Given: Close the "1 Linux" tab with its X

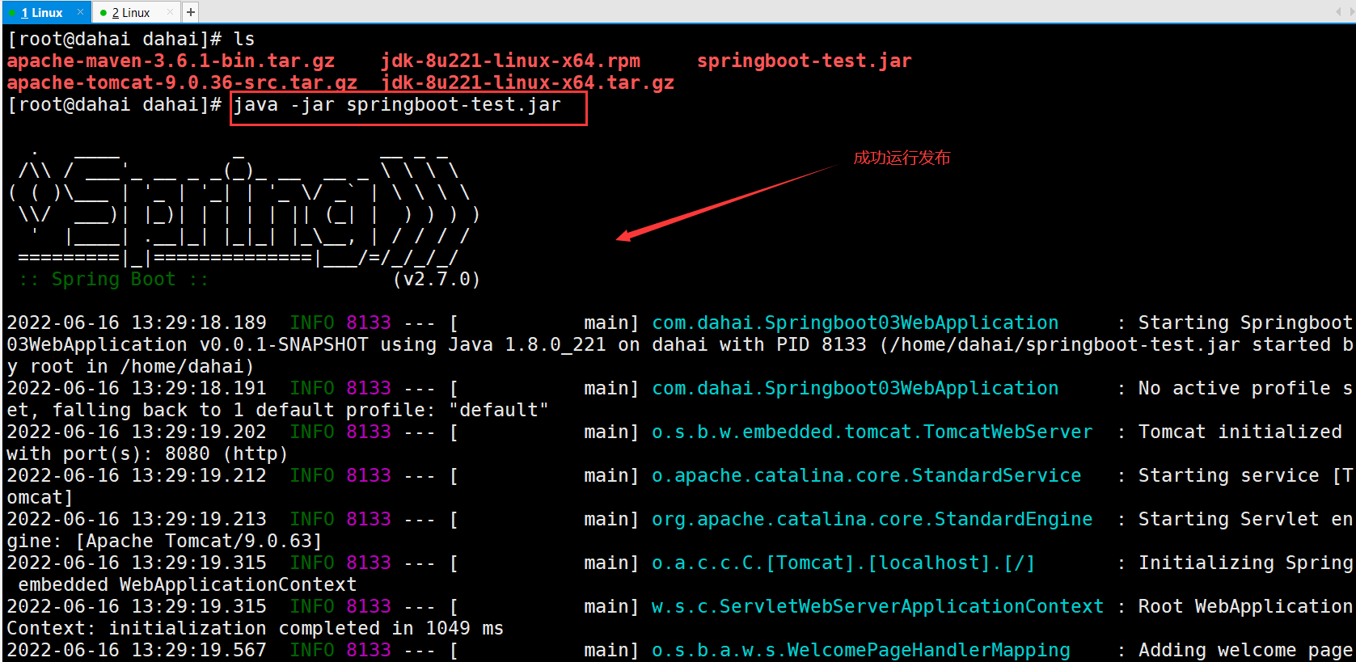Looking at the screenshot, I should 80,12.
